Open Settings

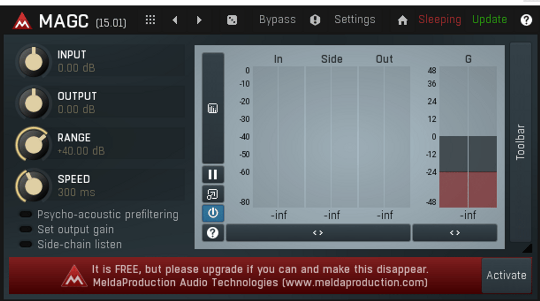355,19
